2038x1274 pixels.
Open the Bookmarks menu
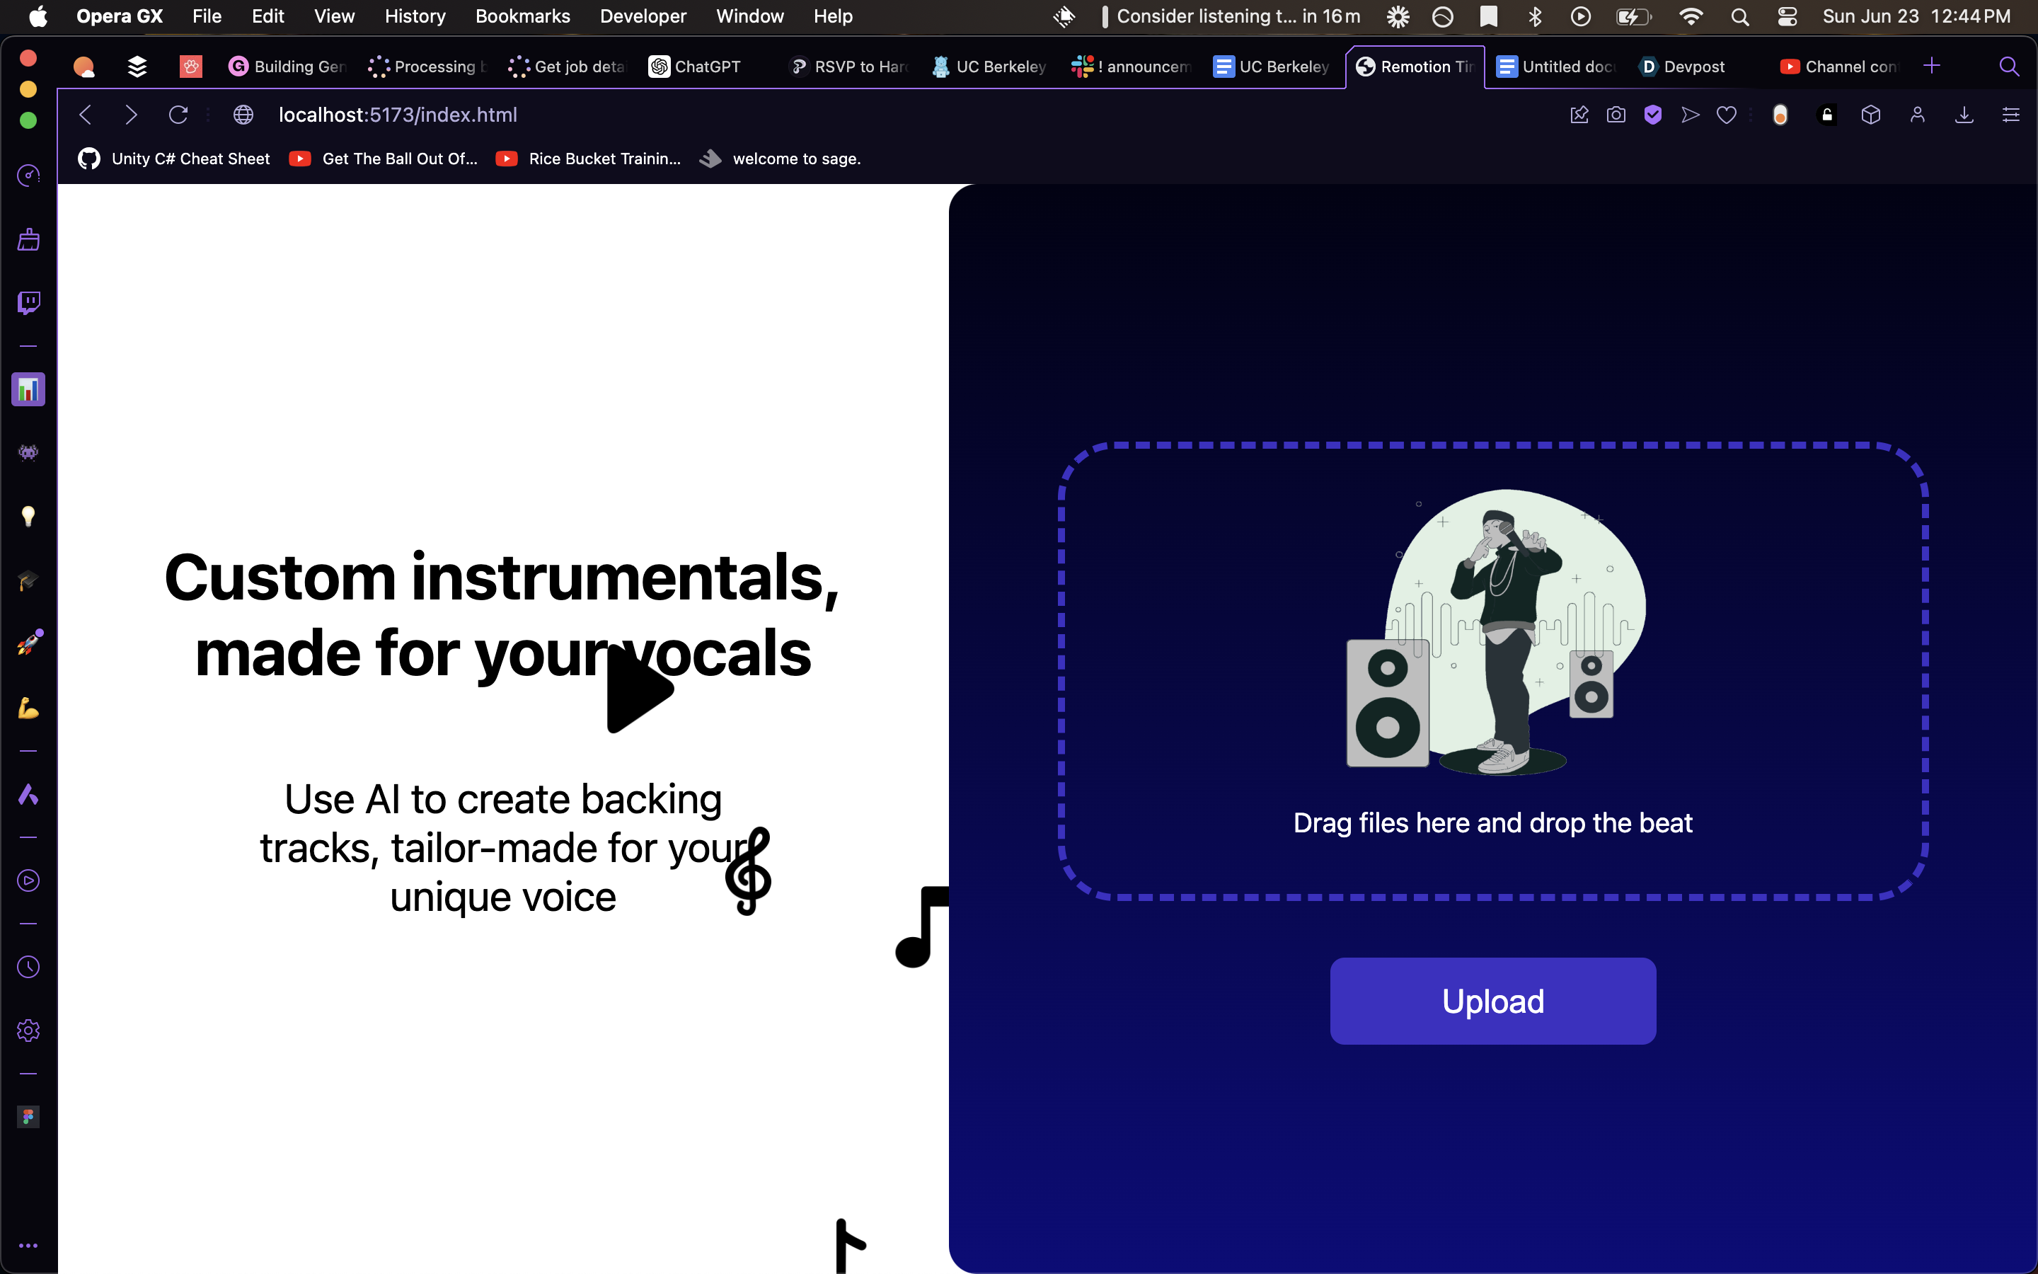tap(522, 17)
